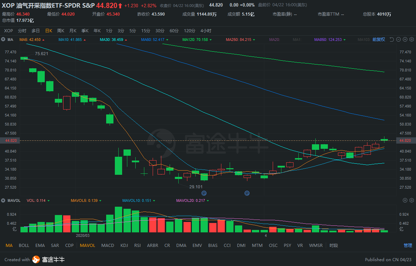Viewport: 416px width, 266px height.
Task: Select the 30分 interval
Action: coord(160,31)
